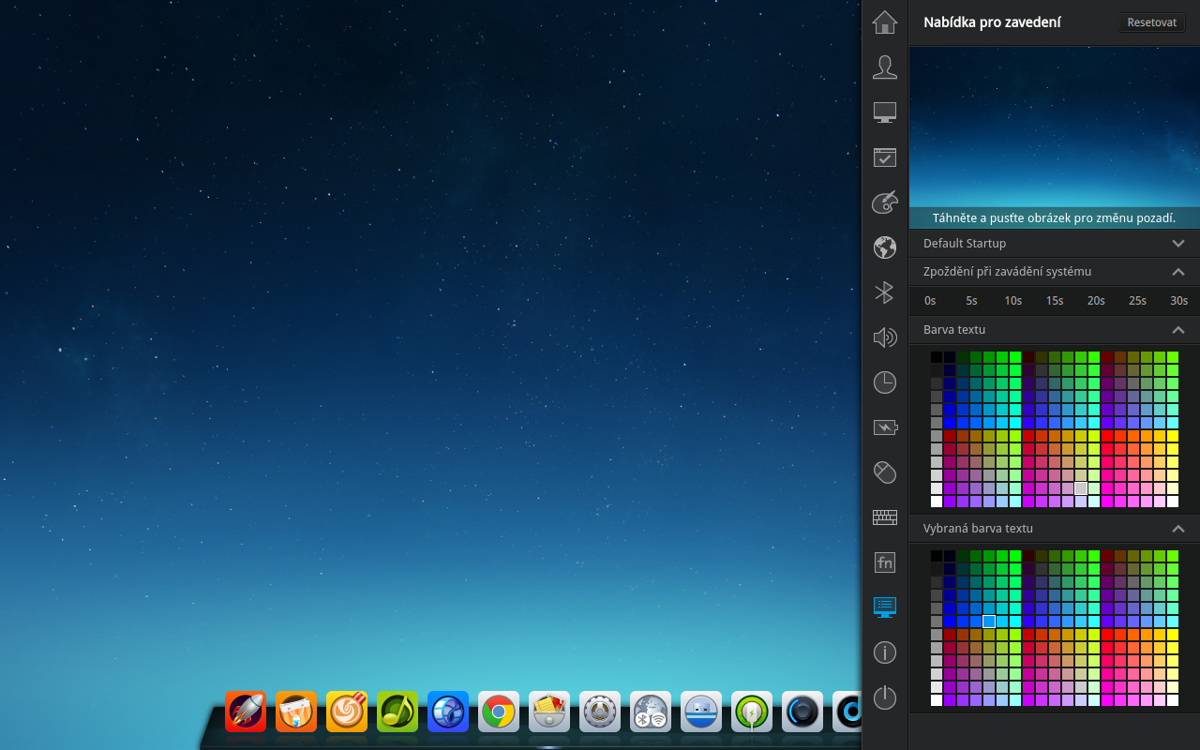The width and height of the screenshot is (1200, 750).
Task: Select 0s boot delay
Action: [x=930, y=300]
